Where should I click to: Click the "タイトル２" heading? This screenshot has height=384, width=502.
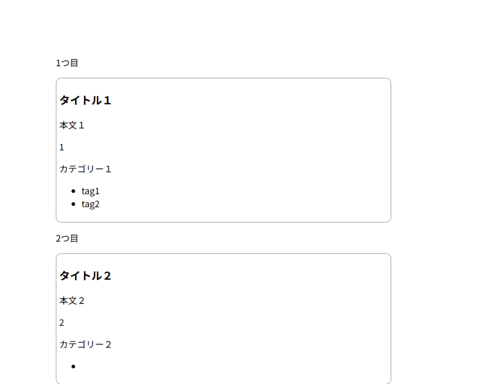tap(85, 275)
